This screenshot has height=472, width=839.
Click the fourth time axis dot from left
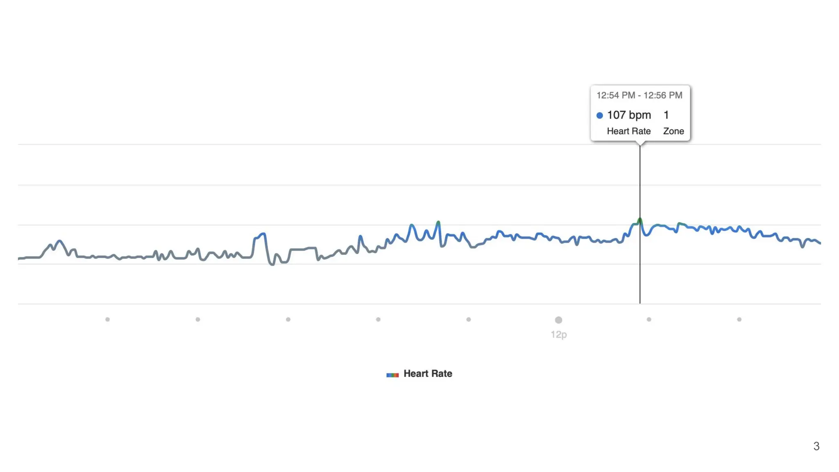point(378,320)
